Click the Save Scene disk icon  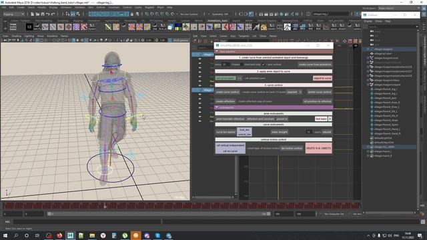pyautogui.click(x=43, y=14)
